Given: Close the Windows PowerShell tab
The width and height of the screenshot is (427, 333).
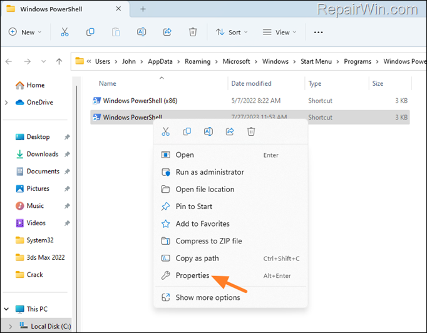Looking at the screenshot, I should pyautogui.click(x=118, y=9).
